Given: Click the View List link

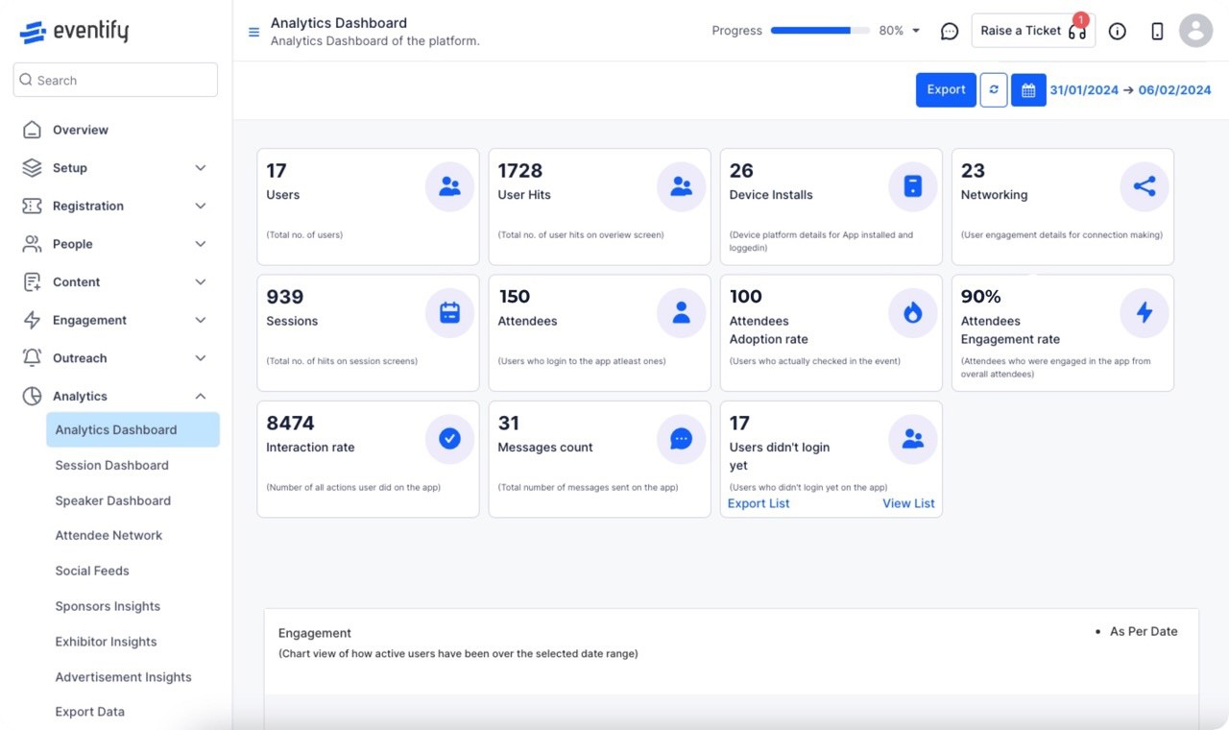Looking at the screenshot, I should [908, 503].
